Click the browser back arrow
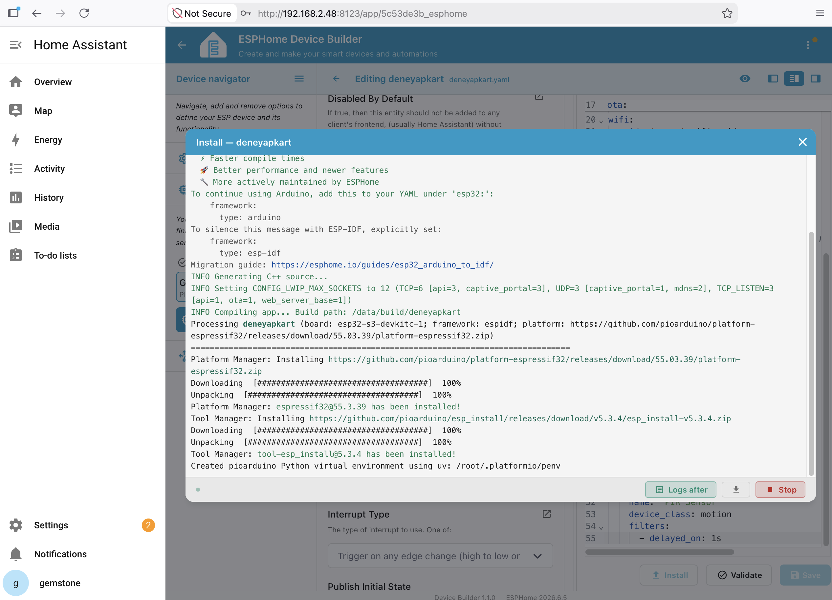Screen dimensions: 832x600 pos(37,13)
